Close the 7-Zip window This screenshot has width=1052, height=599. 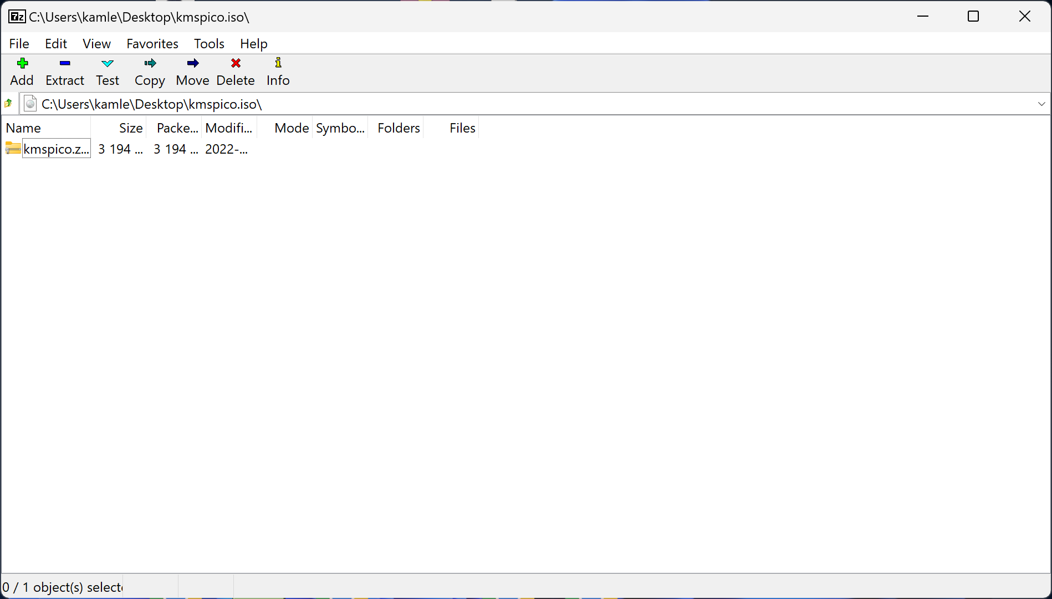pyautogui.click(x=1025, y=16)
